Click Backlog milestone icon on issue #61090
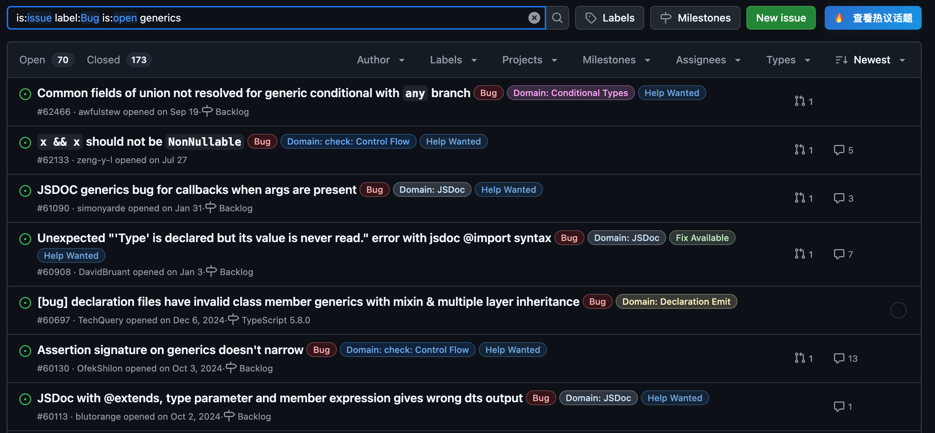 [211, 207]
